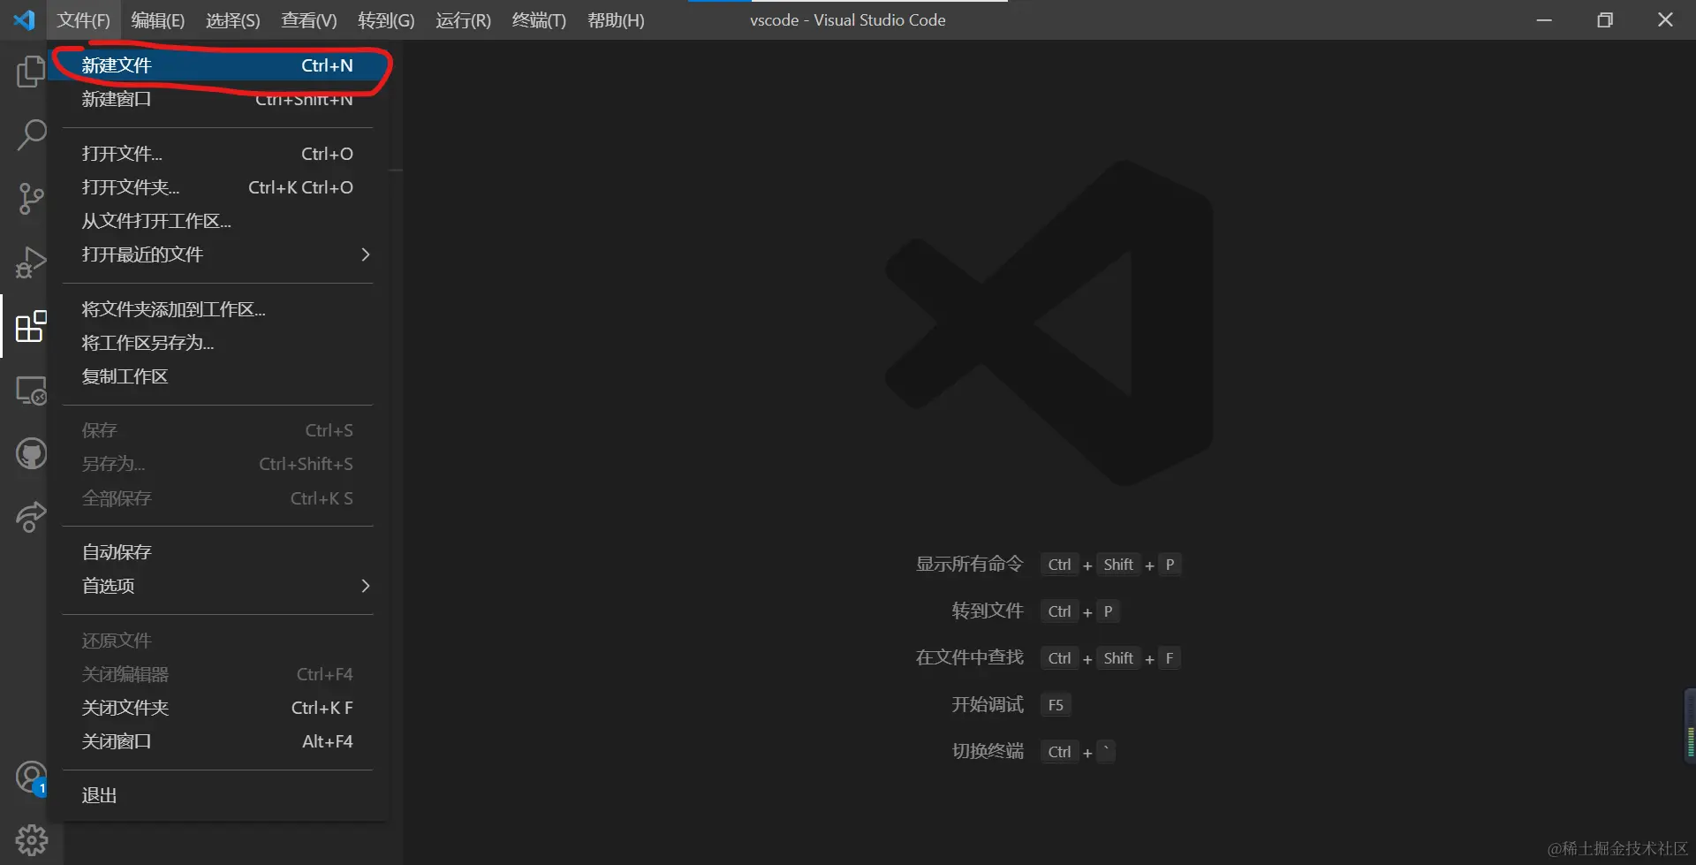
Task: Enable 自动保存 (Auto Save)
Action: pyautogui.click(x=116, y=551)
